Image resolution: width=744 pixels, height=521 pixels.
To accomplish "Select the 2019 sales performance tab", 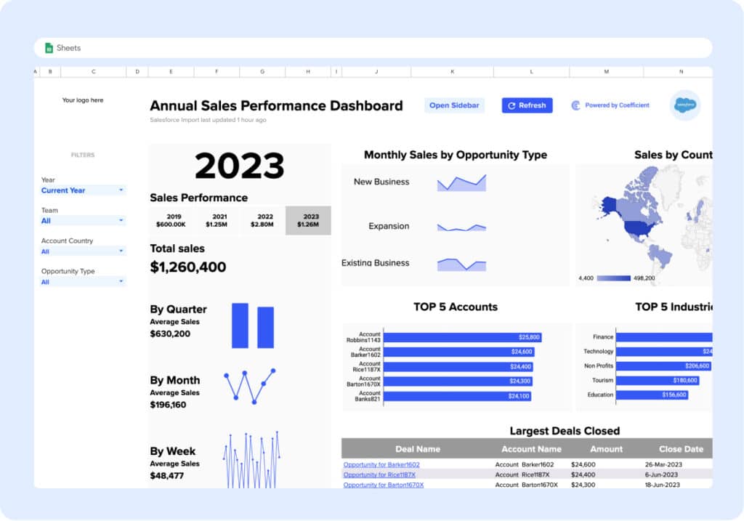I will [172, 220].
